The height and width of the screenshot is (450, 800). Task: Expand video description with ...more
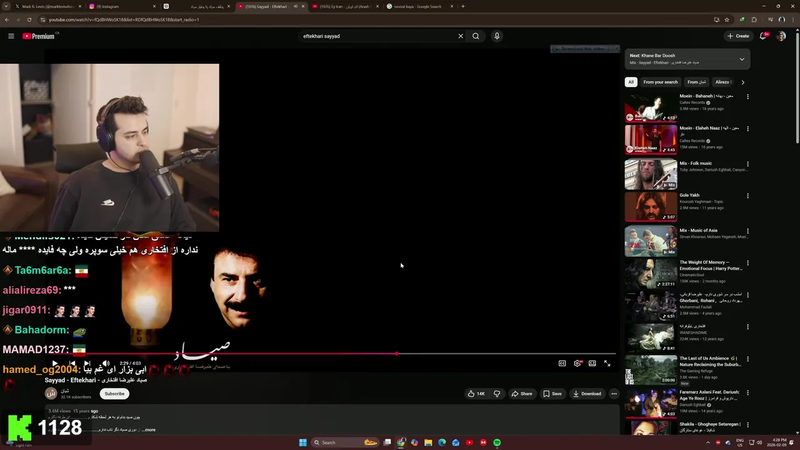[148, 430]
